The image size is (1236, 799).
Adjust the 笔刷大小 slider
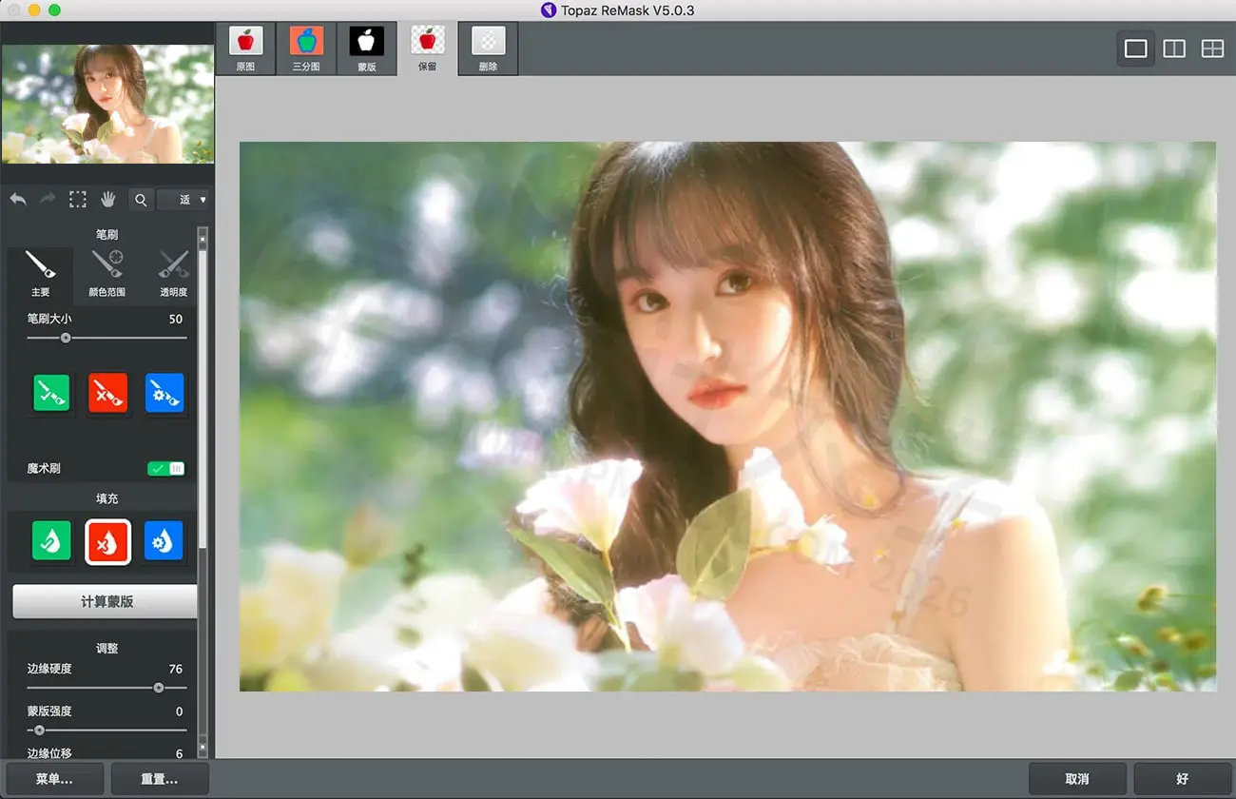pos(106,338)
